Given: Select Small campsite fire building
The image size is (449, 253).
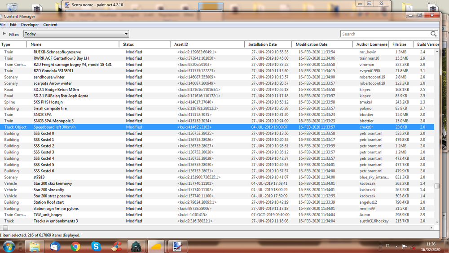Looking at the screenshot, I should click(x=217, y=109).
